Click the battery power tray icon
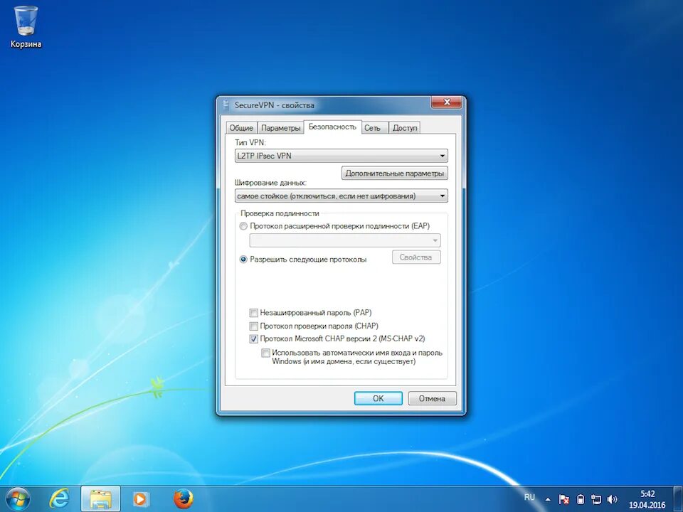Viewport: 683px width, 512px height. pyautogui.click(x=581, y=499)
